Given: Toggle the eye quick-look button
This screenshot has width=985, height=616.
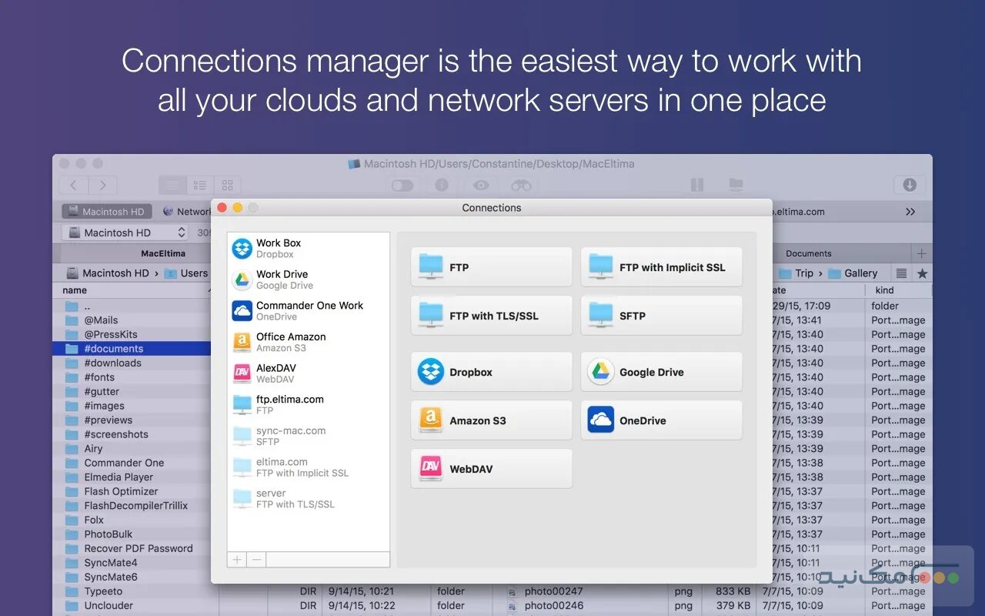Looking at the screenshot, I should point(481,185).
